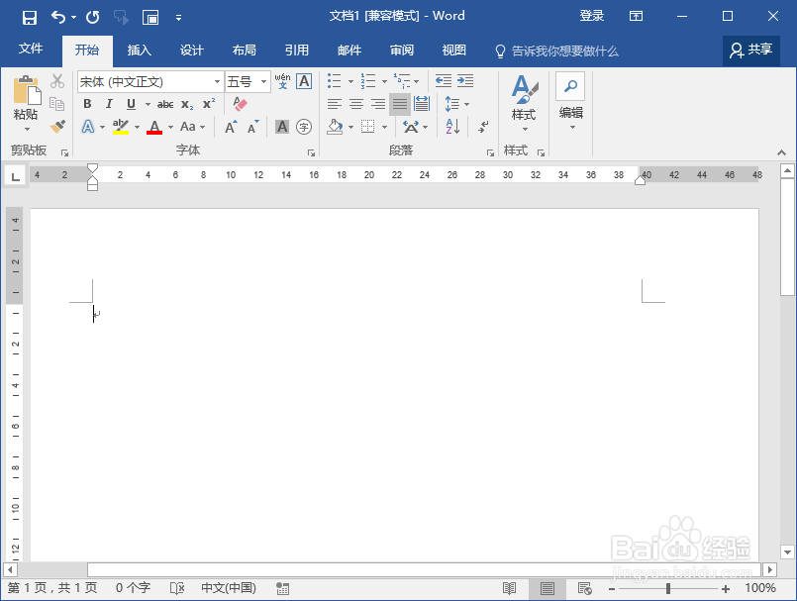Toggle underline formatting
This screenshot has height=601, width=797.
[130, 103]
